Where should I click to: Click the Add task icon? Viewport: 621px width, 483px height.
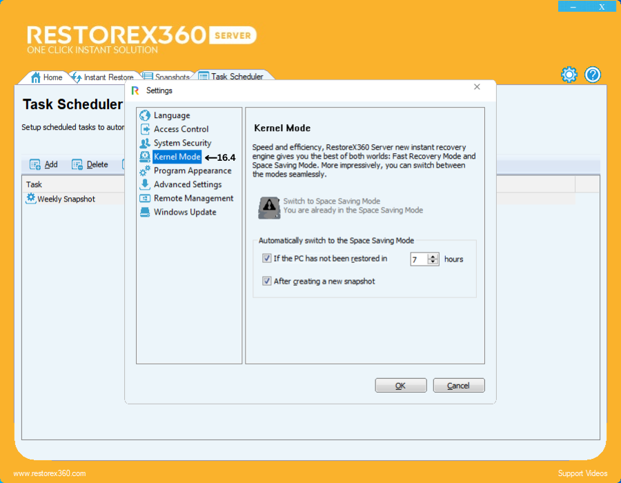[35, 165]
